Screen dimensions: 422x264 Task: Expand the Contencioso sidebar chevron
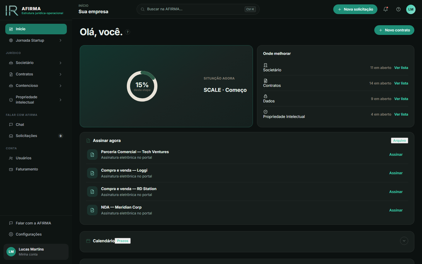60,86
